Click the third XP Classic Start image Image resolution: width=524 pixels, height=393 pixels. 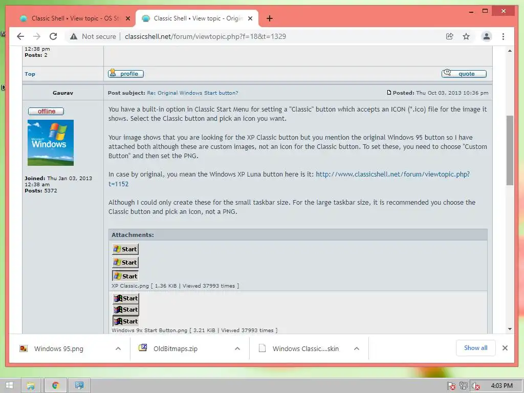pos(125,276)
